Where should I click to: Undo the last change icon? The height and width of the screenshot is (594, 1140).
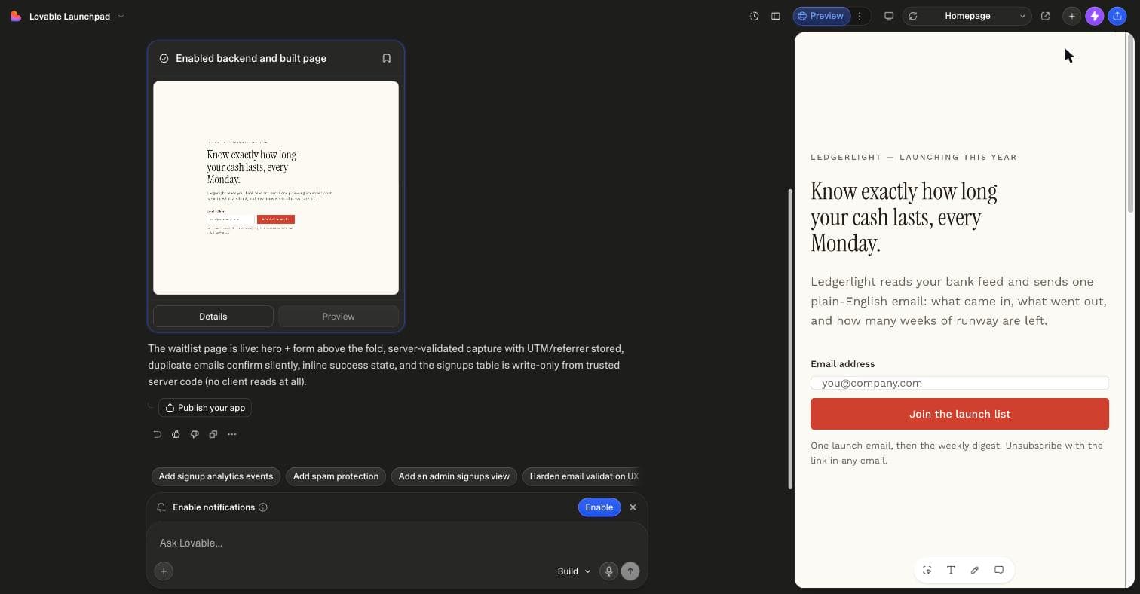[157, 434]
